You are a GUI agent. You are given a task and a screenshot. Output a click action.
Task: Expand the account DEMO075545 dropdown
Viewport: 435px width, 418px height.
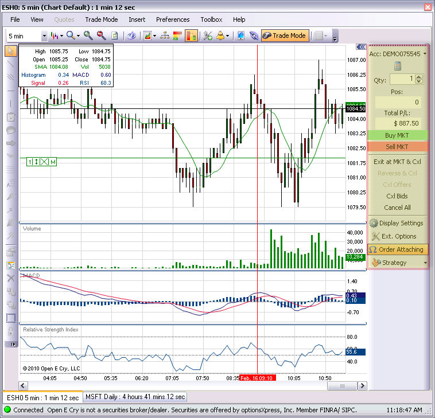pos(425,54)
